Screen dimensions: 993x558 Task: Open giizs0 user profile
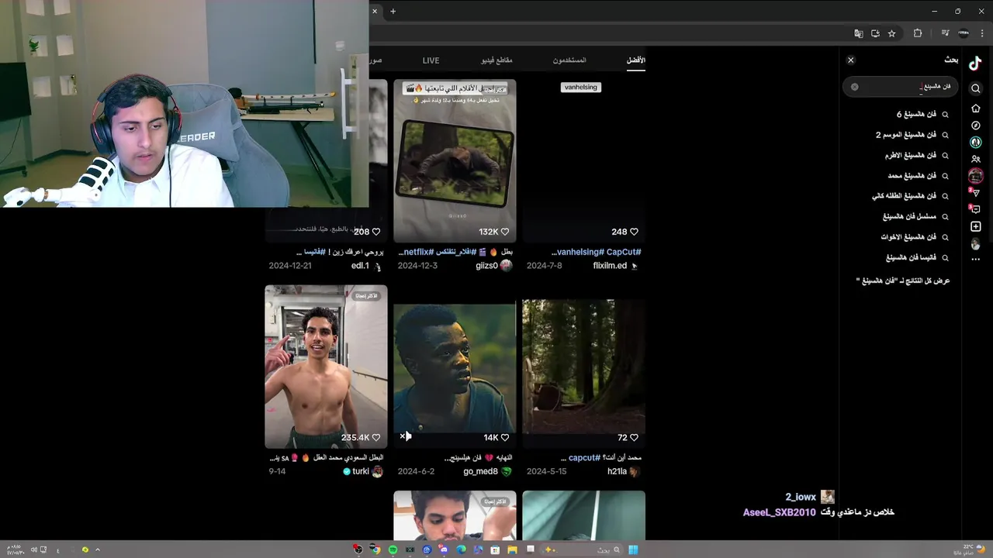tap(486, 266)
